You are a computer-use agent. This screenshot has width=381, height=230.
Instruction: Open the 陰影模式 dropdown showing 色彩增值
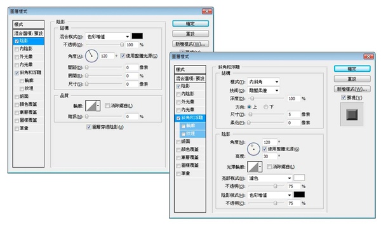coord(269,195)
